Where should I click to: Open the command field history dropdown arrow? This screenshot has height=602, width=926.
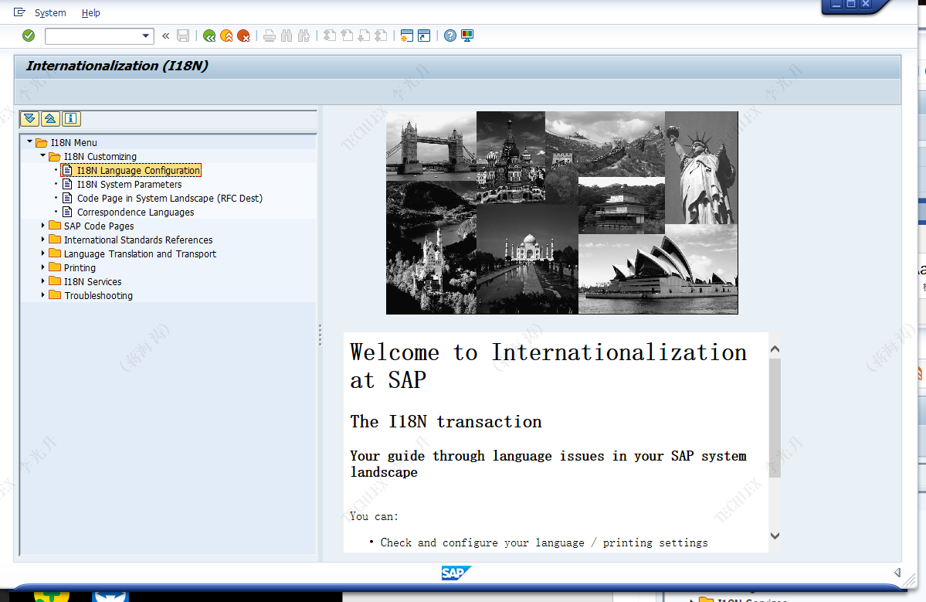click(x=146, y=36)
